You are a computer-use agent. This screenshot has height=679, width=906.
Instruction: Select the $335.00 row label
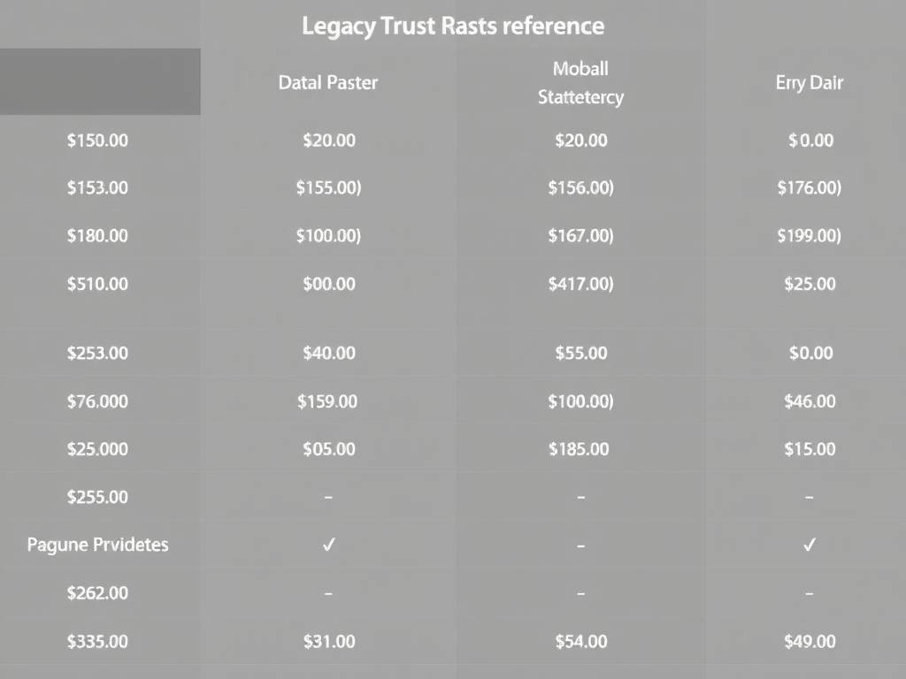97,641
